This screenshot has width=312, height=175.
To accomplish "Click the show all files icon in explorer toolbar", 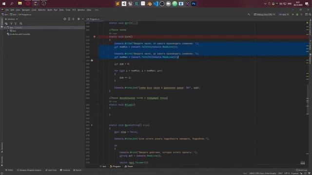I will pos(6,24).
